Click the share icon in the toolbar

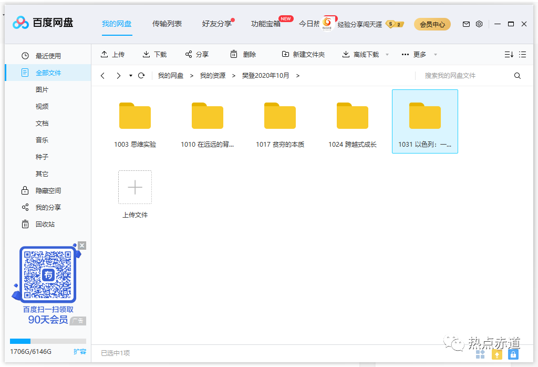[x=189, y=54]
